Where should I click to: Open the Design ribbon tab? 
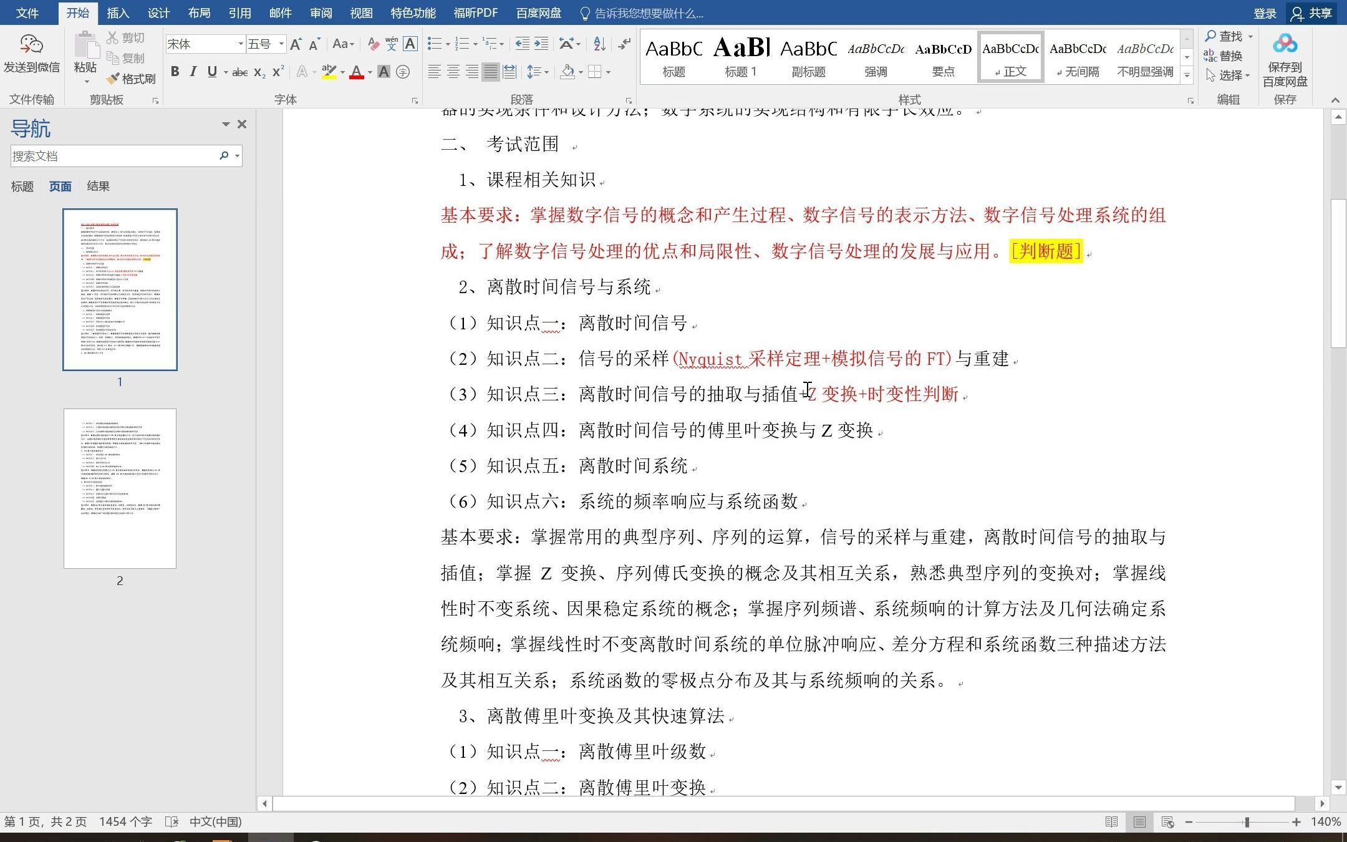pyautogui.click(x=158, y=13)
